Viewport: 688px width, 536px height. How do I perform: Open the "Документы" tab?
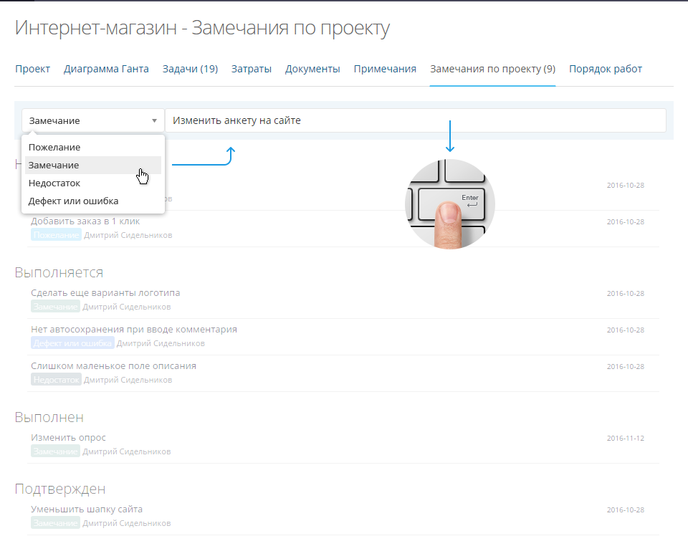(x=312, y=69)
